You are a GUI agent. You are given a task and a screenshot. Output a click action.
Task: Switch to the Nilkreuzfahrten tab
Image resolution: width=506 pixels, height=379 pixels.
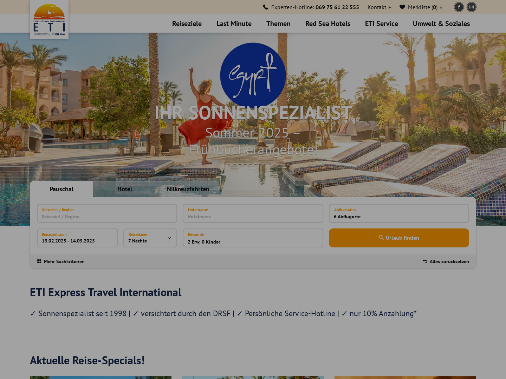188,189
